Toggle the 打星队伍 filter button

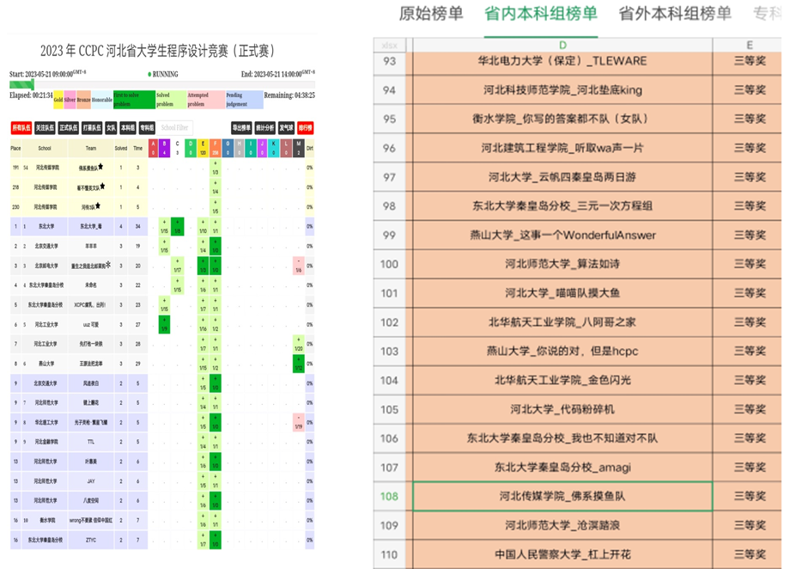click(x=92, y=128)
